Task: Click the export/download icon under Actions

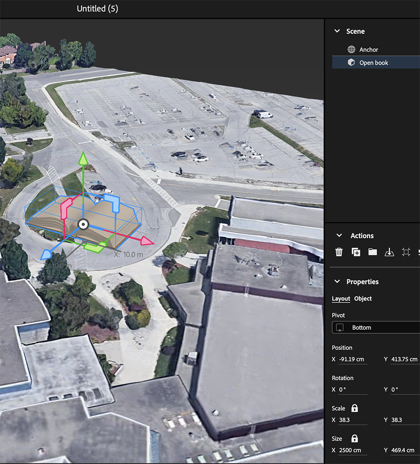Action: point(389,252)
